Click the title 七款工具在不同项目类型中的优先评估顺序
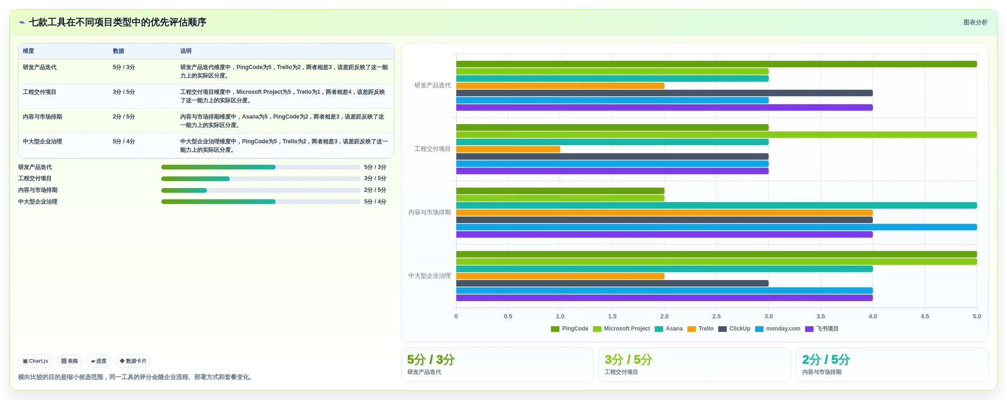1007x400 pixels. [118, 22]
